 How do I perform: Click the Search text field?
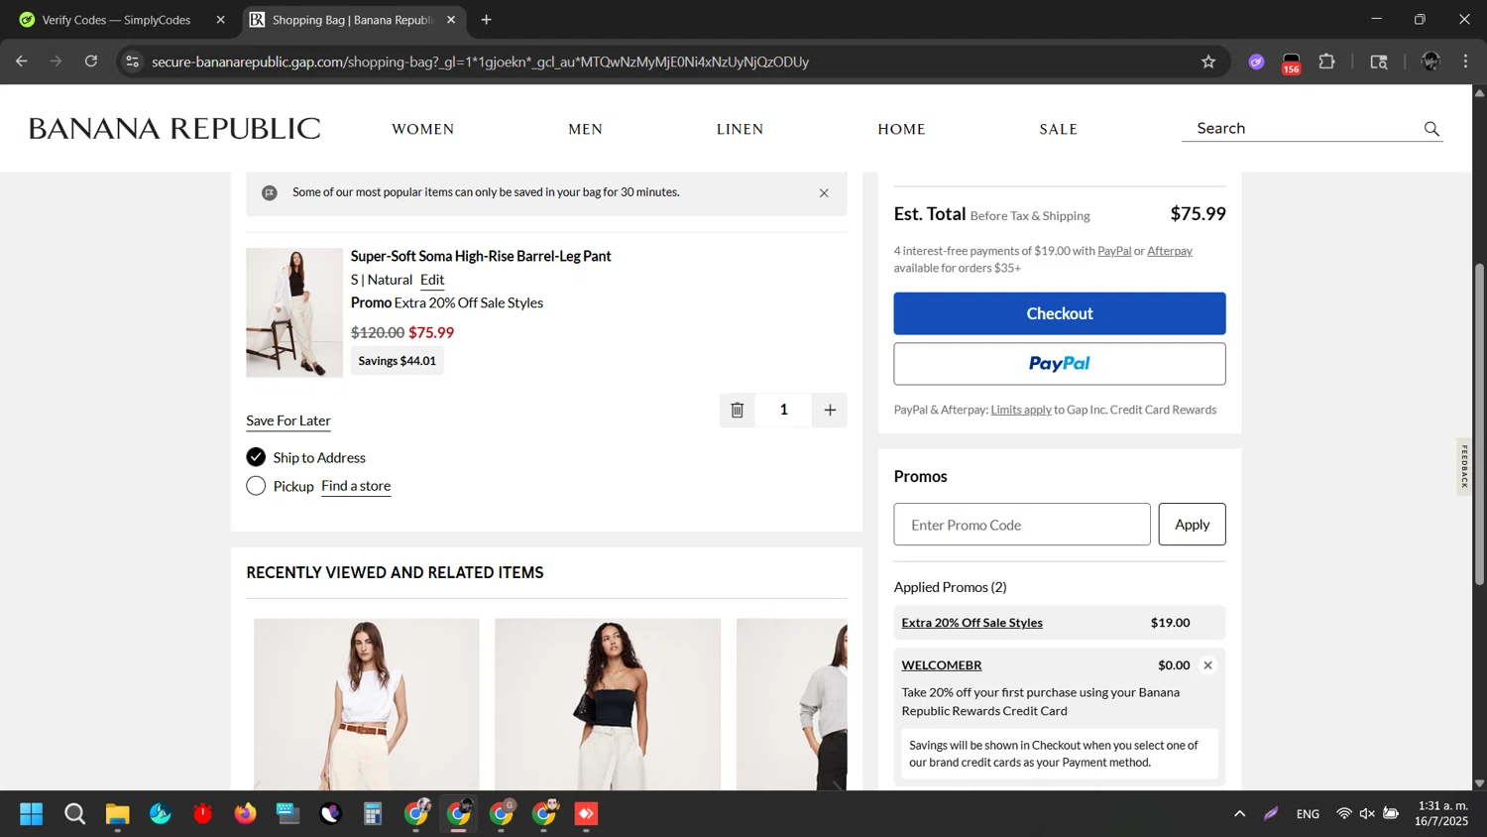(1304, 128)
